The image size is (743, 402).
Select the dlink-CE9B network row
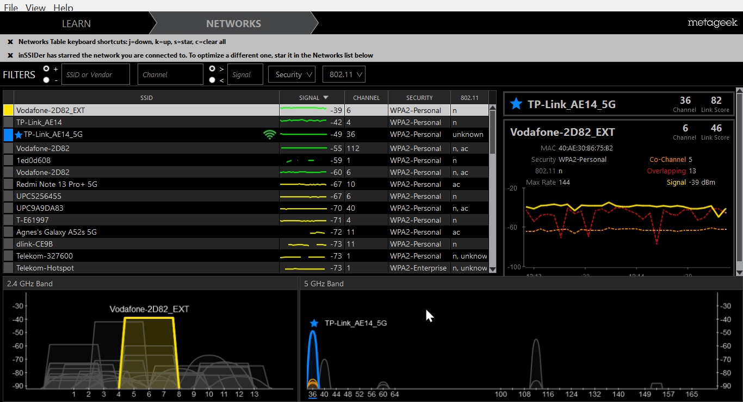tap(246, 244)
